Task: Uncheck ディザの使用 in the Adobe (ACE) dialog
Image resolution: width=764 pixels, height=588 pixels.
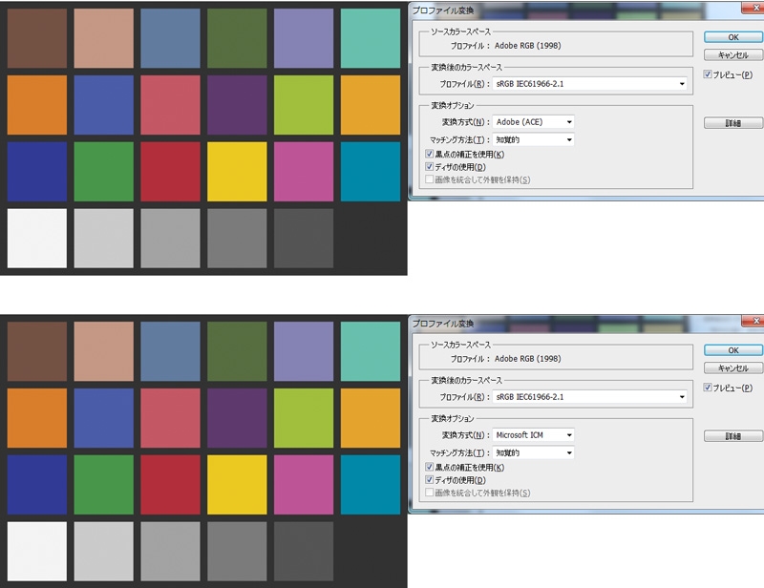Action: click(x=429, y=167)
